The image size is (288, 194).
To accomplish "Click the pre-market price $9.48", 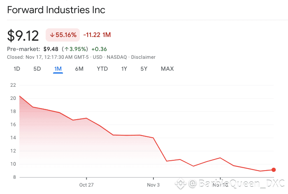I will click(51, 49).
